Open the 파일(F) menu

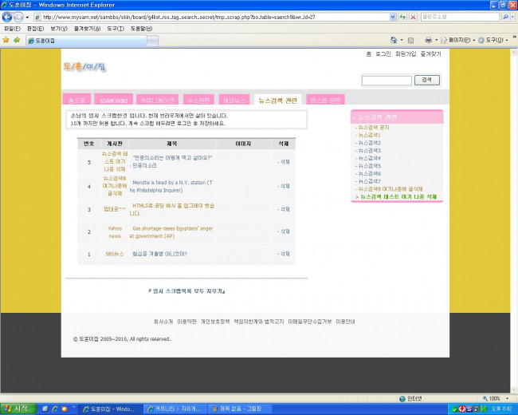[12, 29]
